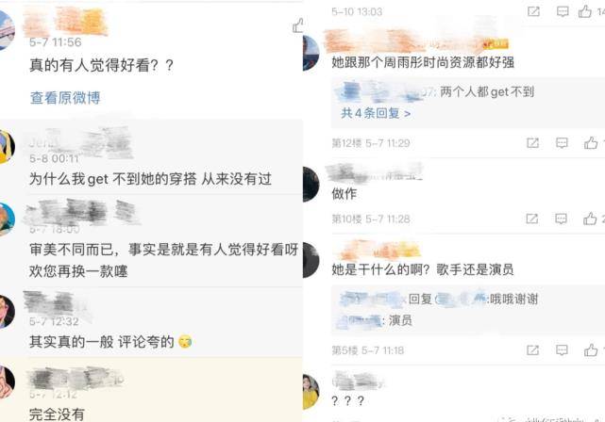The width and height of the screenshot is (605, 422).
Task: Share the 第10楼 comment 做作
Action: (x=531, y=219)
